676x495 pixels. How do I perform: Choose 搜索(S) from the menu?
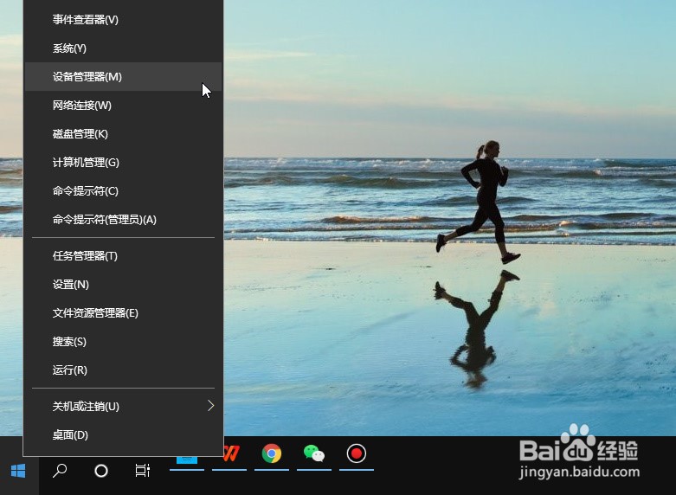click(x=123, y=342)
